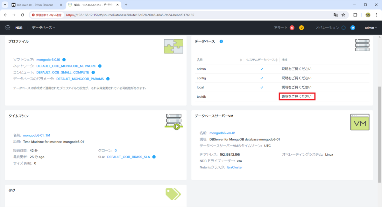This screenshot has height=207, width=382.
Task: Open DEFAULT_MONGODB_PARAMS link
Action: tap(80, 79)
